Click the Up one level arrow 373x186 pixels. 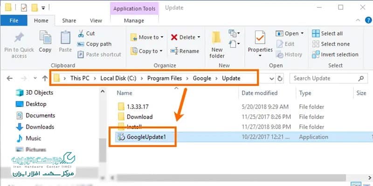[x=45, y=78]
